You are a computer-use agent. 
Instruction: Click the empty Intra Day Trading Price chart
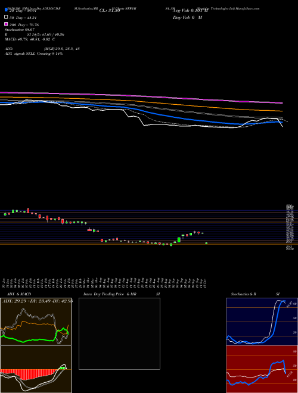(119, 333)
